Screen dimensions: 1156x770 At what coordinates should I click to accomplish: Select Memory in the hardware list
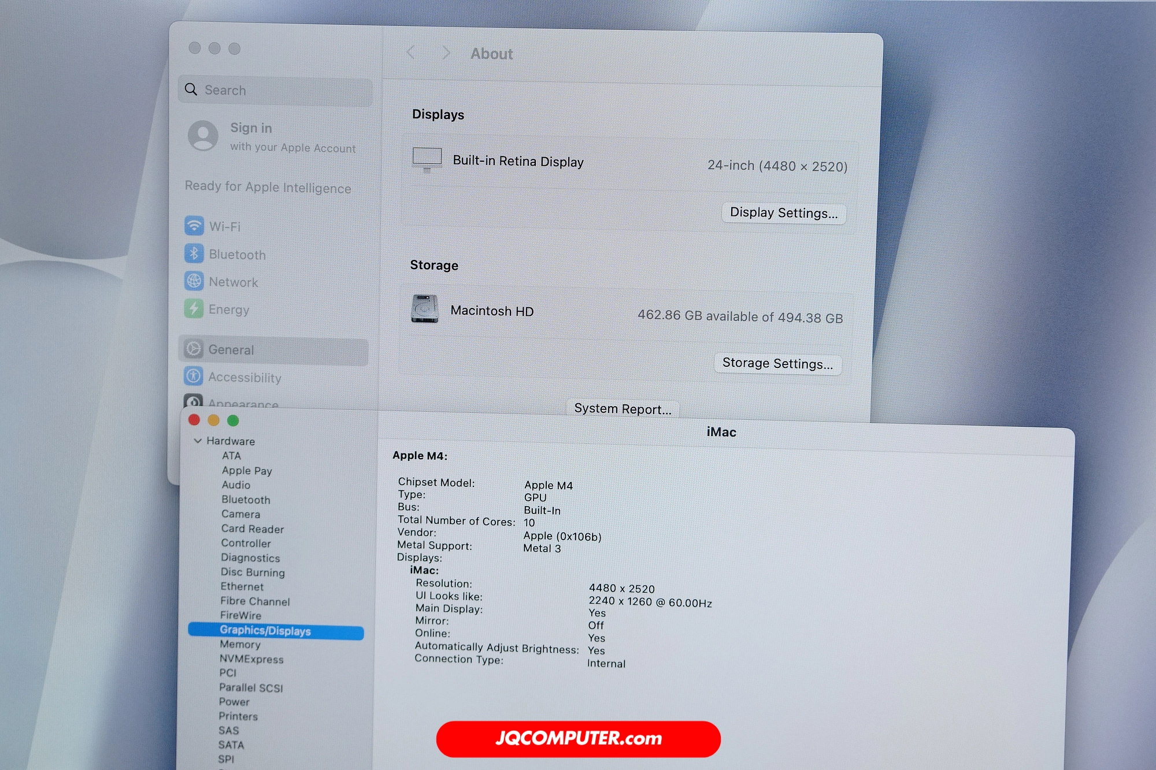click(240, 645)
